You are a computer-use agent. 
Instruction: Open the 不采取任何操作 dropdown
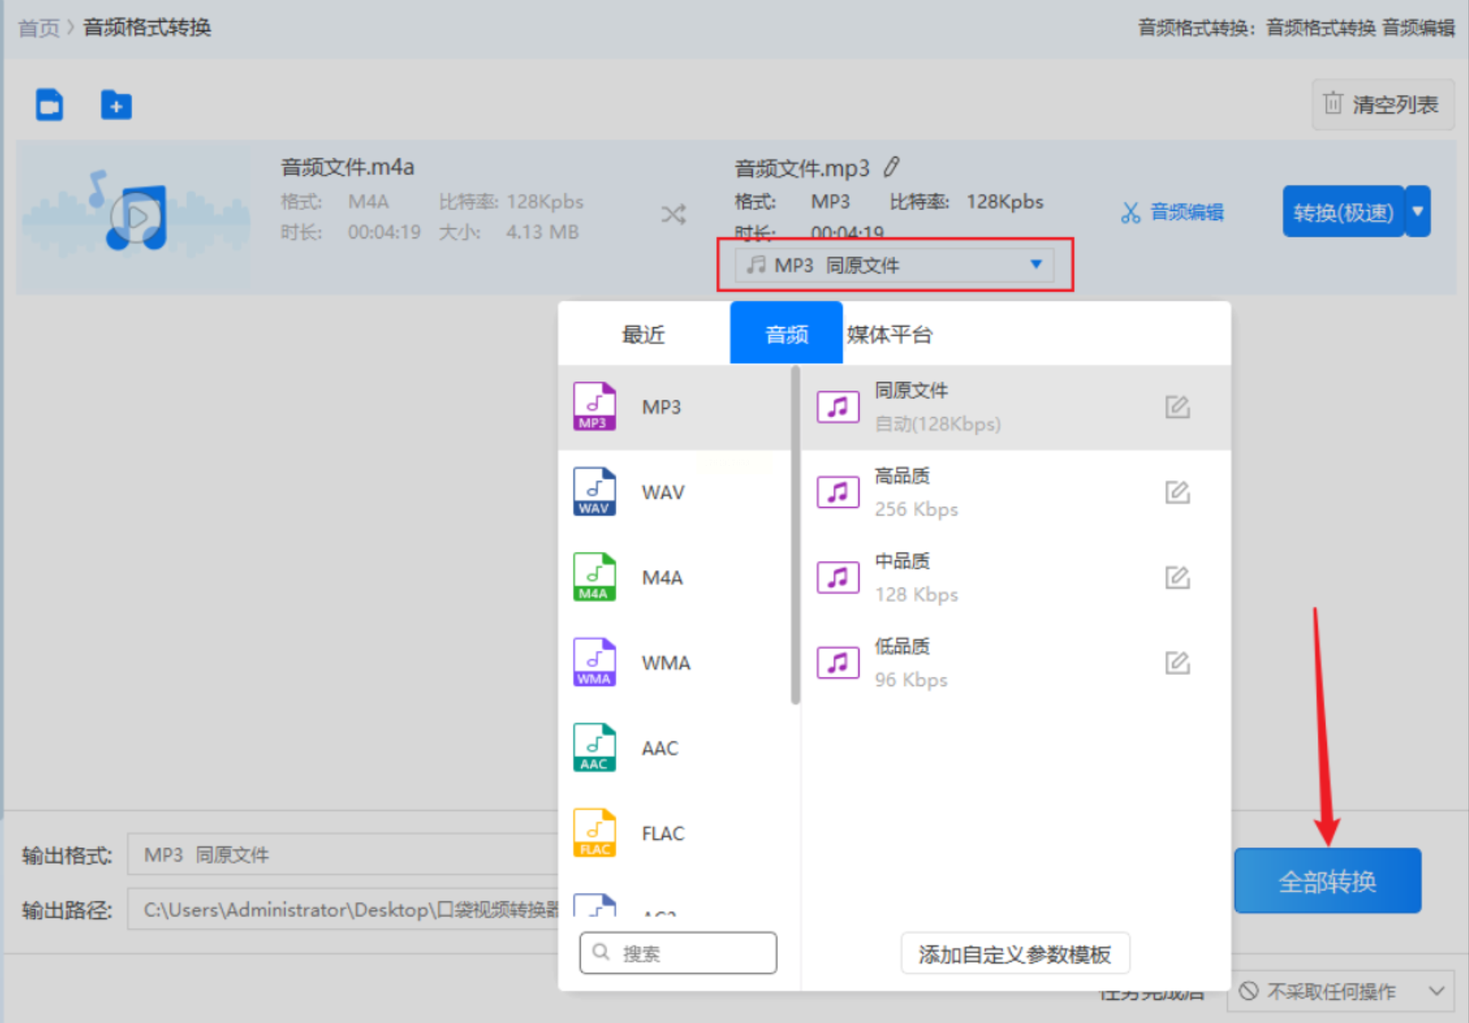pos(1341,991)
